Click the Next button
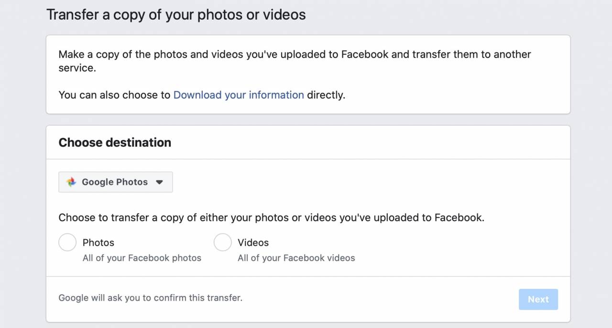 (x=538, y=299)
